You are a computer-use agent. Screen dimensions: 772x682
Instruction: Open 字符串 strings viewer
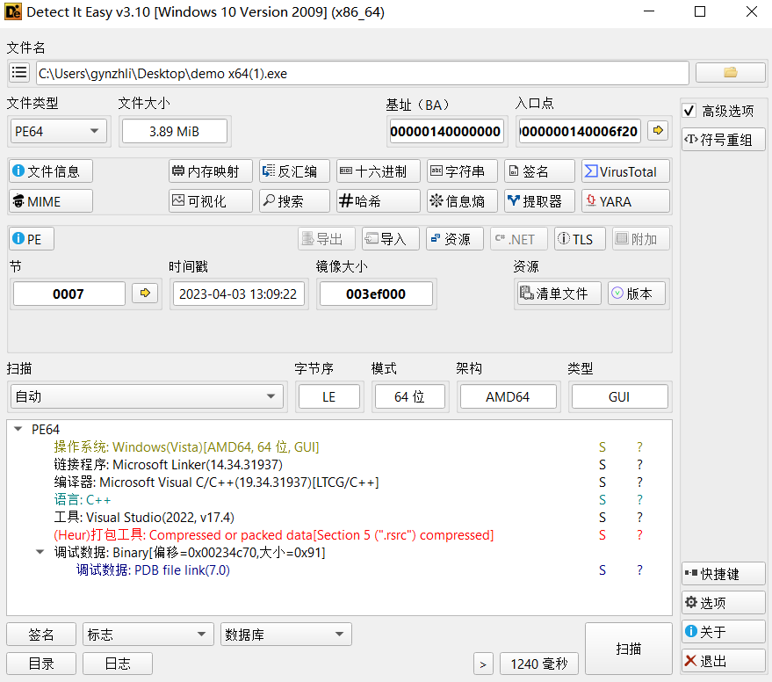pos(462,171)
